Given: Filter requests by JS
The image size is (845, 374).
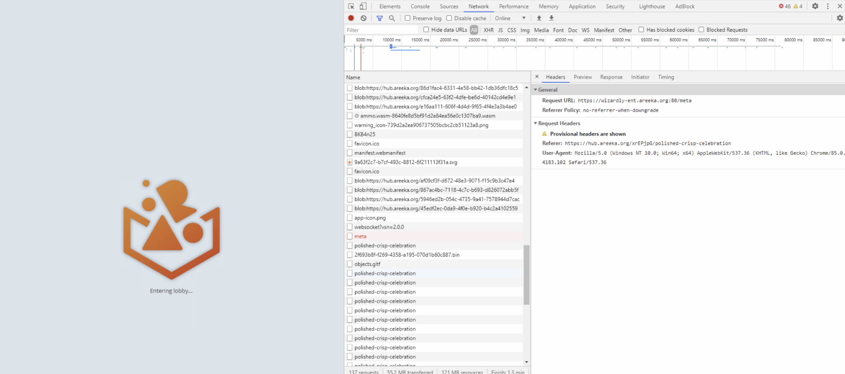Looking at the screenshot, I should point(500,30).
